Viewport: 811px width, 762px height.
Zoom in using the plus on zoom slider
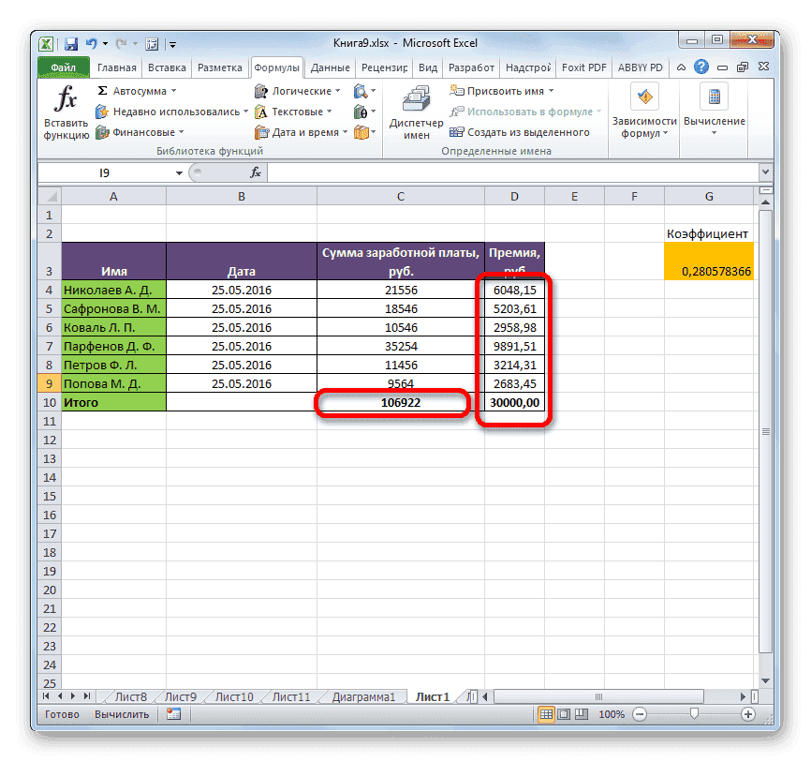[746, 713]
